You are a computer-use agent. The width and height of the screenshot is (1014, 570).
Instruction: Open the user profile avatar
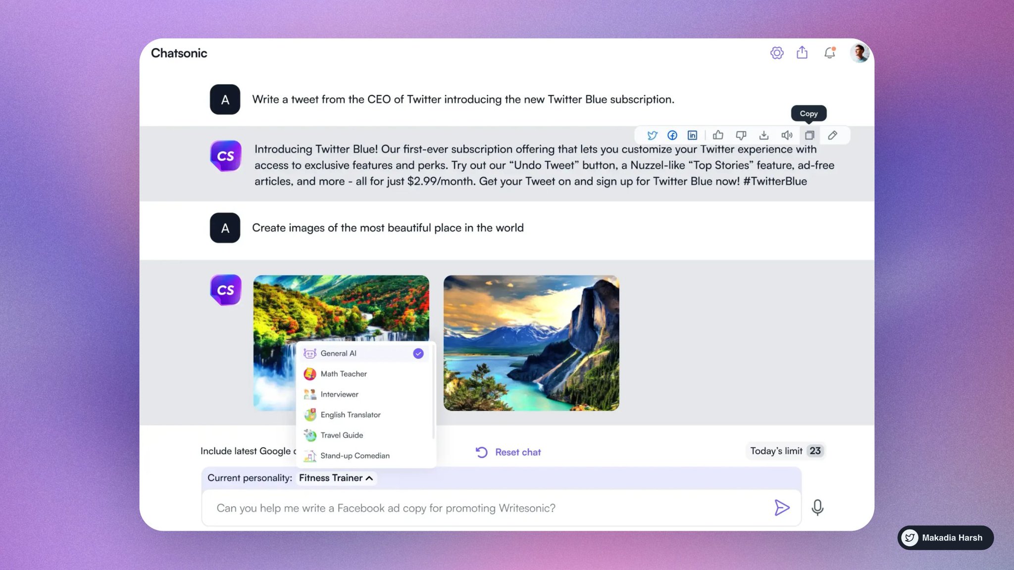(x=860, y=53)
